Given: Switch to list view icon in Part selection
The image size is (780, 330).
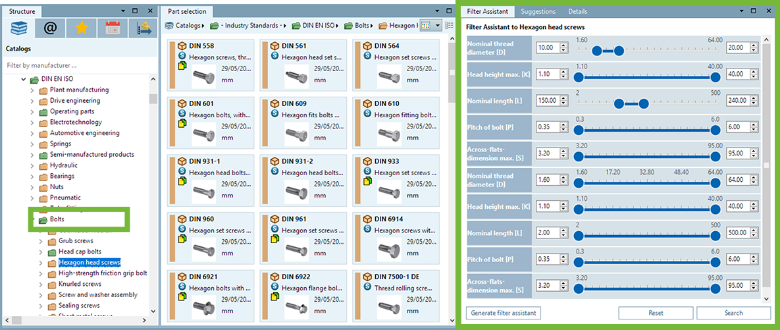Looking at the screenshot, I should click(450, 26).
